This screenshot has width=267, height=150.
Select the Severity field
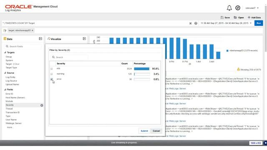(10, 105)
